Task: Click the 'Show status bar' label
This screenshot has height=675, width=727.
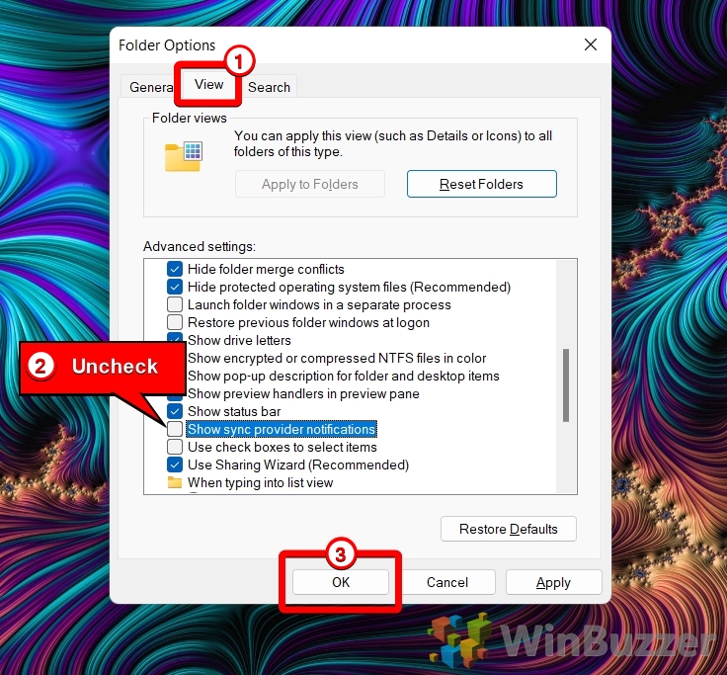Action: point(234,411)
